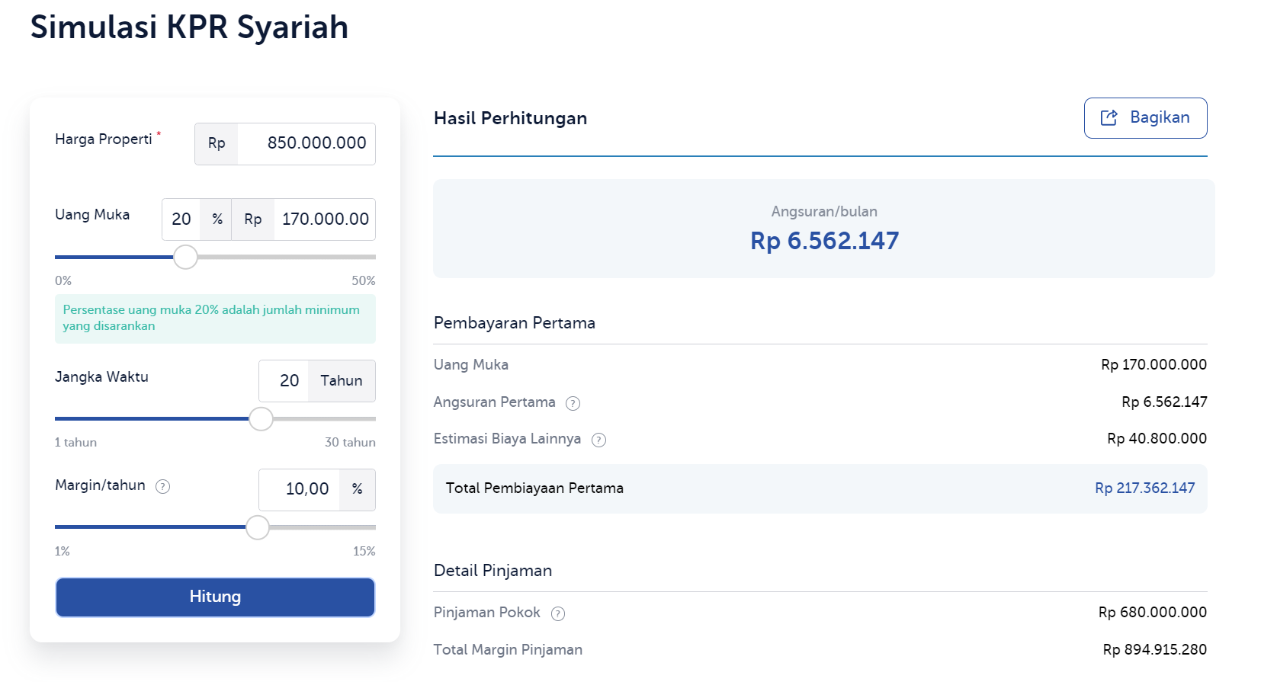
Task: Click the Rp 217.362.147 total amount
Action: (x=1144, y=488)
